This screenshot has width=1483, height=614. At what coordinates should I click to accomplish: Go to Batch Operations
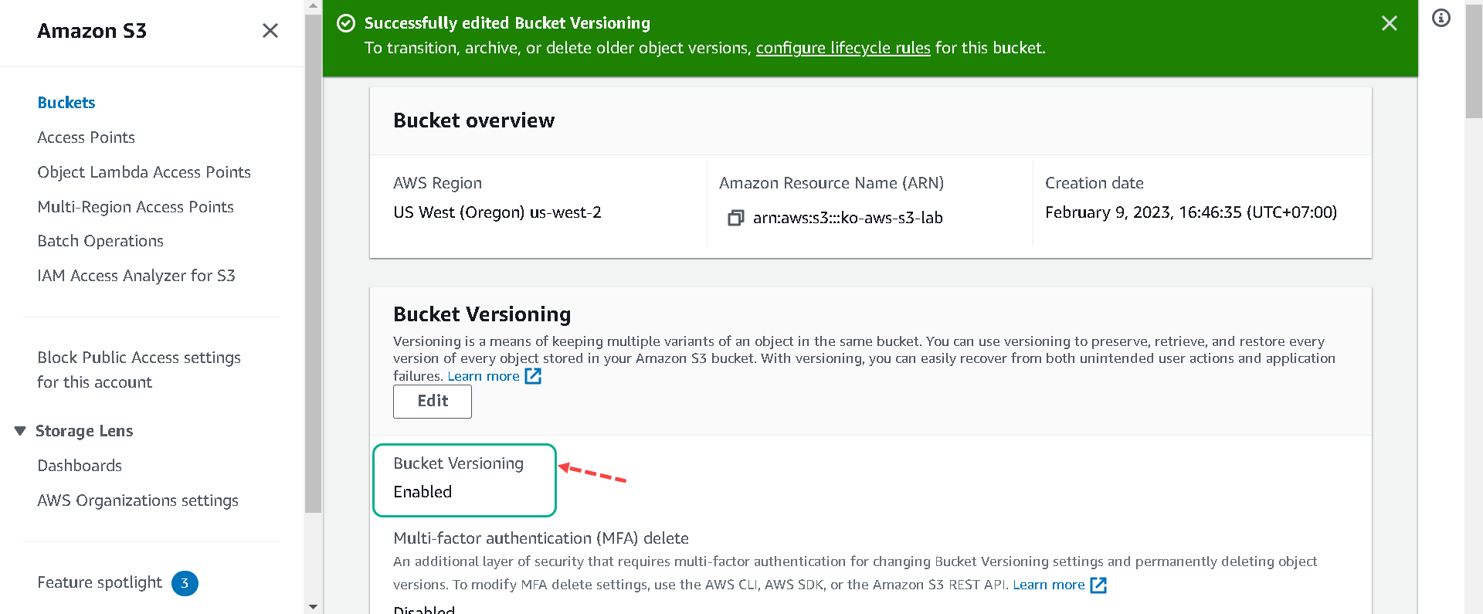(100, 241)
